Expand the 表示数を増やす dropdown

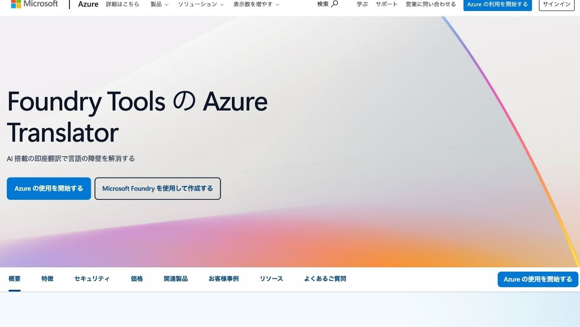tap(256, 4)
